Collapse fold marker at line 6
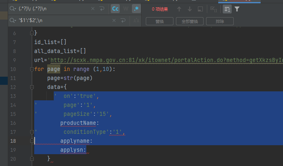283x166 pixels. [x=32, y=33]
